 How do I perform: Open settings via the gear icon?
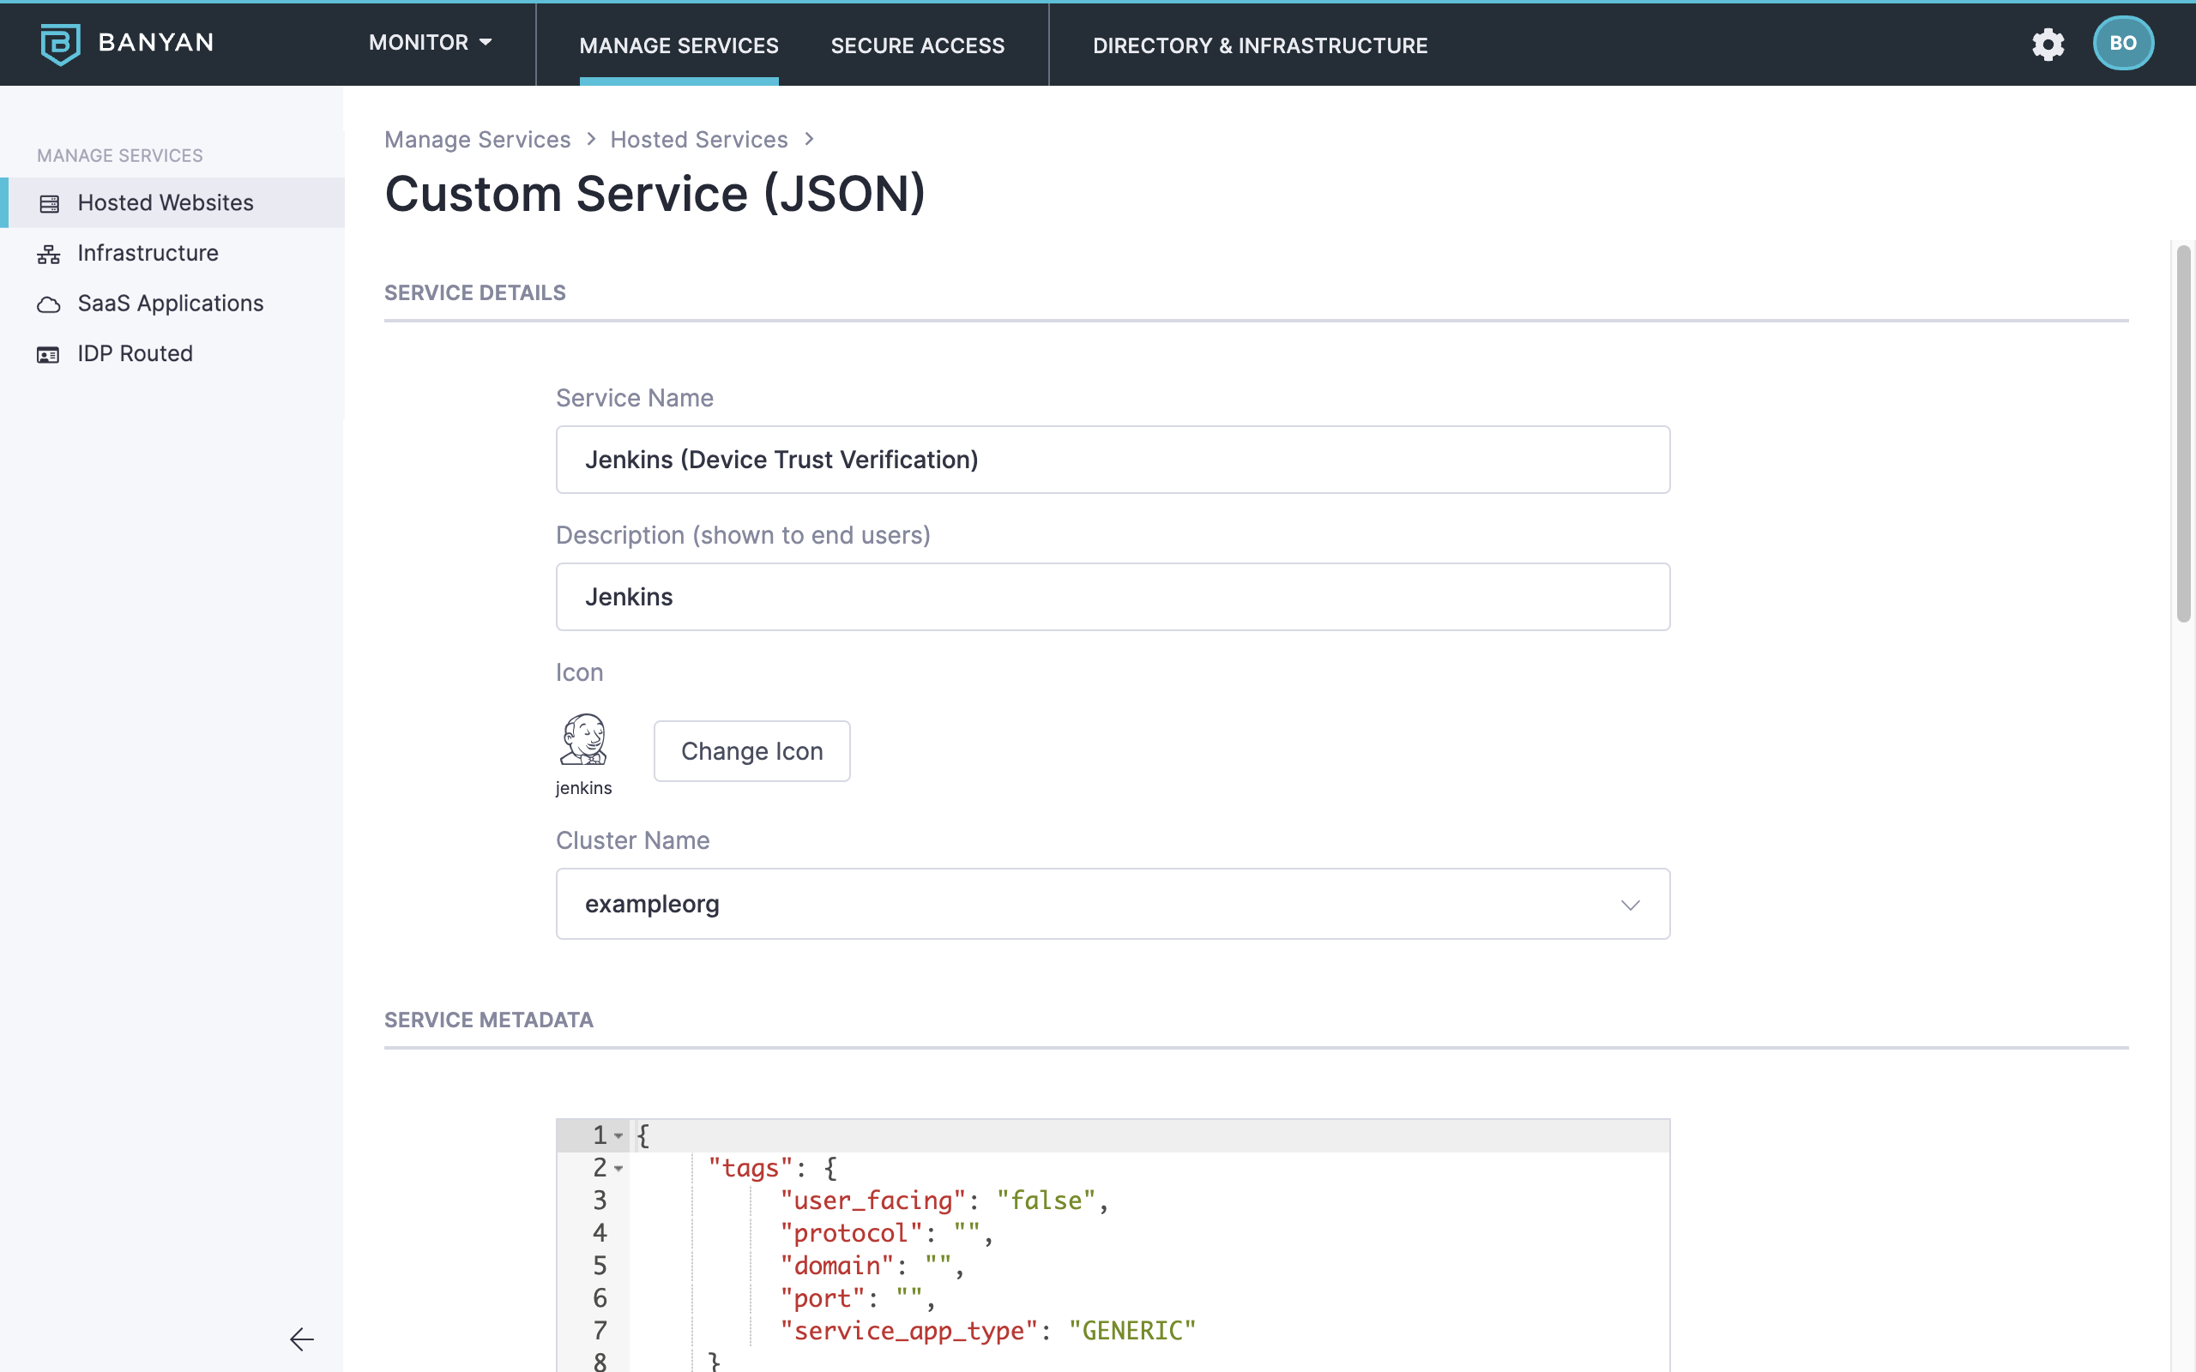click(x=2048, y=44)
